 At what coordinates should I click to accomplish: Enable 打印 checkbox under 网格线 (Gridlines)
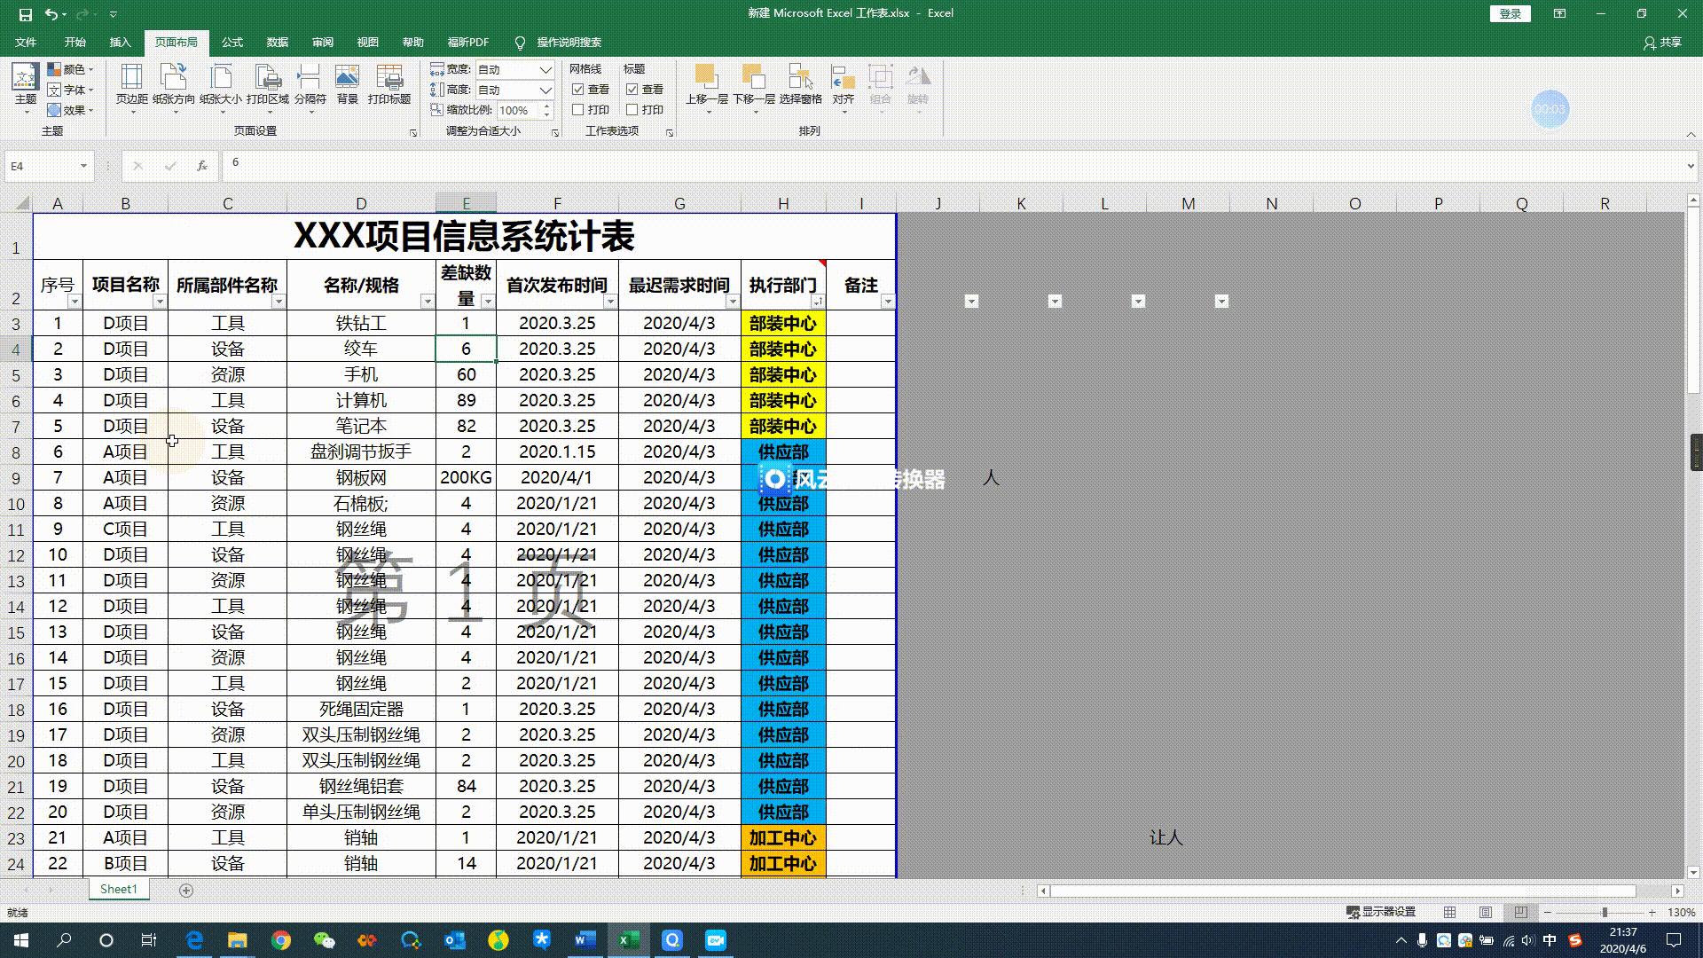tap(579, 109)
